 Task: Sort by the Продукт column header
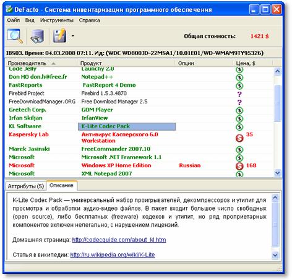tap(126, 63)
